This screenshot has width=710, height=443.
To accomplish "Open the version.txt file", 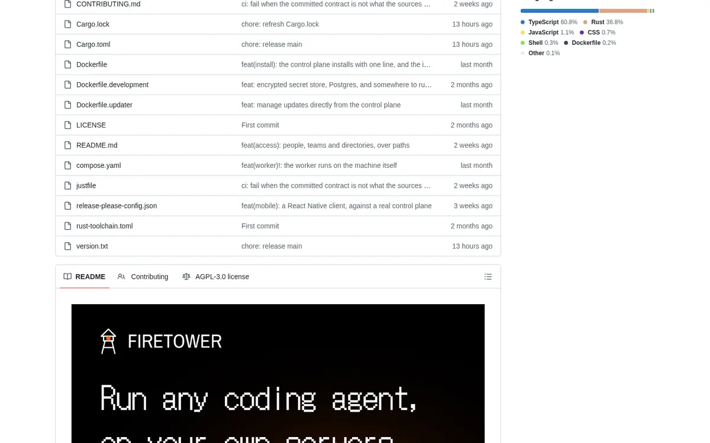I will pyautogui.click(x=92, y=246).
